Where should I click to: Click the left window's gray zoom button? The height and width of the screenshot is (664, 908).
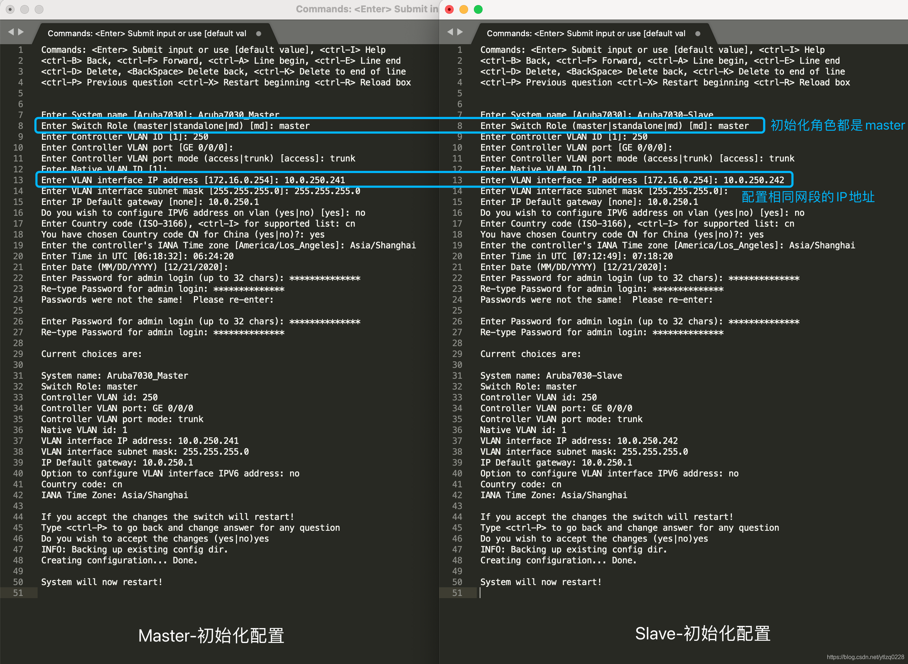39,9
